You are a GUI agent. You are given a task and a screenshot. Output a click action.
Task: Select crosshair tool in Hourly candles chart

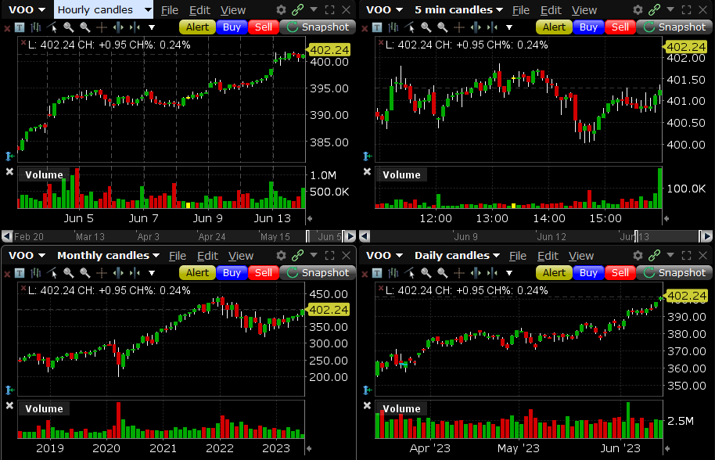(102, 27)
